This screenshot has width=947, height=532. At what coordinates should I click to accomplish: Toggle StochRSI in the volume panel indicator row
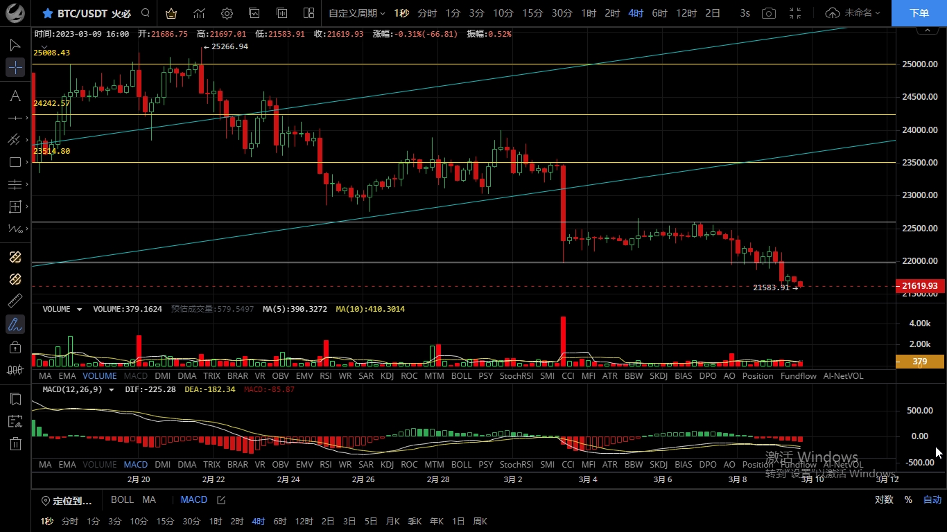point(516,375)
